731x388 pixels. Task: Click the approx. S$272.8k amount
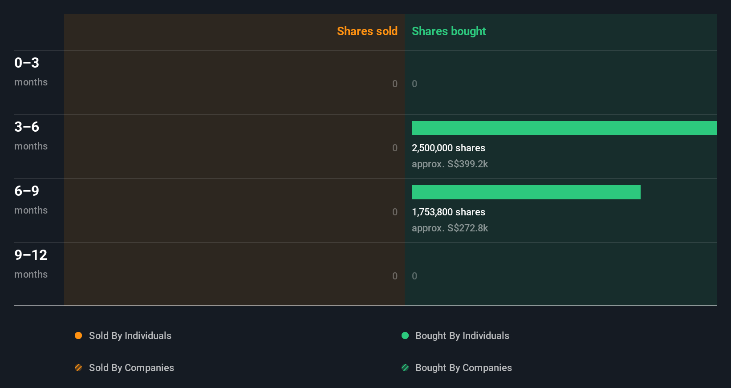pyautogui.click(x=450, y=228)
